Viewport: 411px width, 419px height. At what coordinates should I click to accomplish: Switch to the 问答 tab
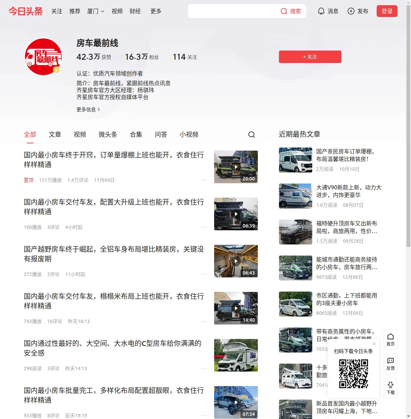(161, 135)
